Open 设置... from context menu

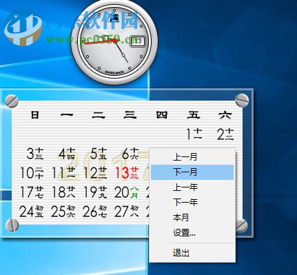(192, 233)
